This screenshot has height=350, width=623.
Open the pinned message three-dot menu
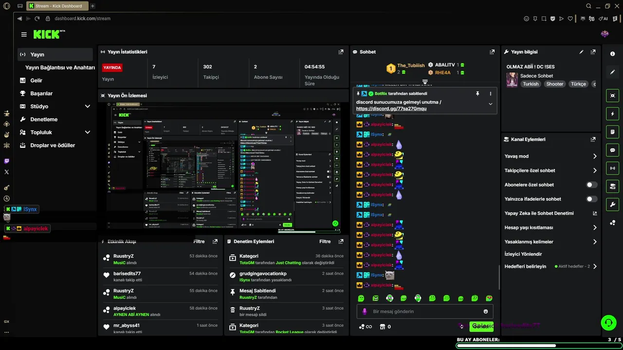[x=490, y=93]
